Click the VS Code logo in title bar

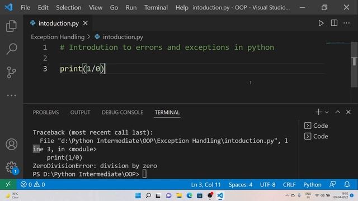pos(9,7)
